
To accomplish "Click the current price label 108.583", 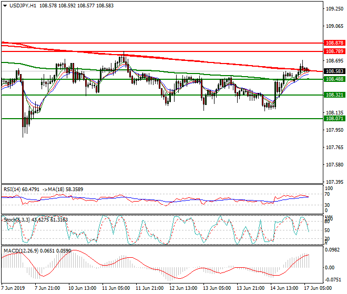I will click(334, 71).
